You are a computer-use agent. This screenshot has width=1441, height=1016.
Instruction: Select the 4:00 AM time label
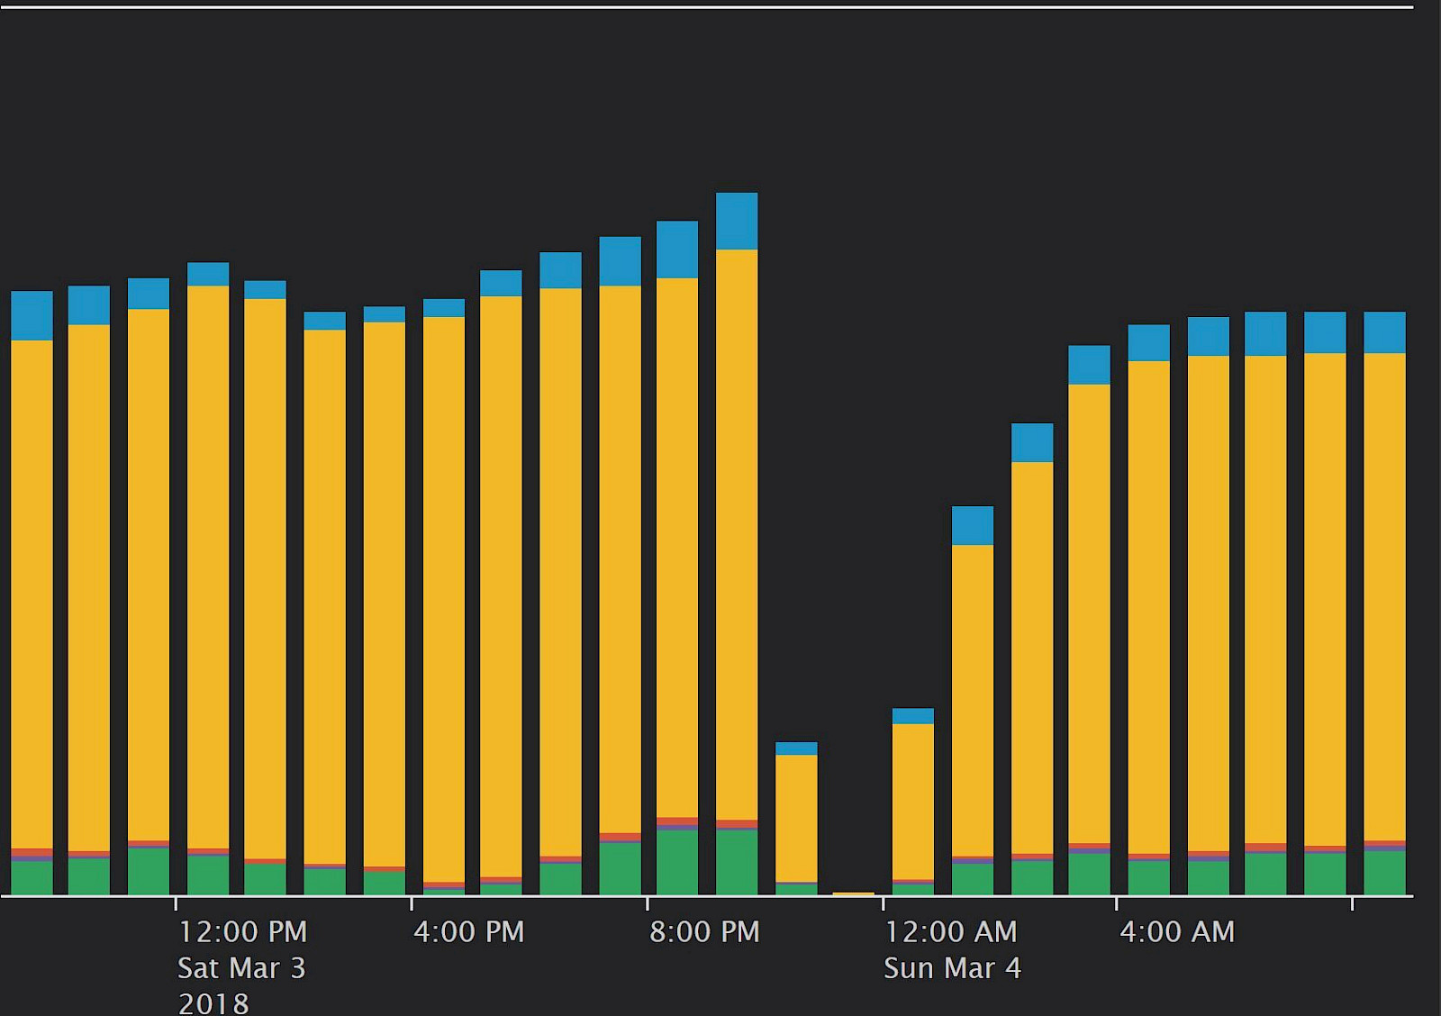point(1176,931)
